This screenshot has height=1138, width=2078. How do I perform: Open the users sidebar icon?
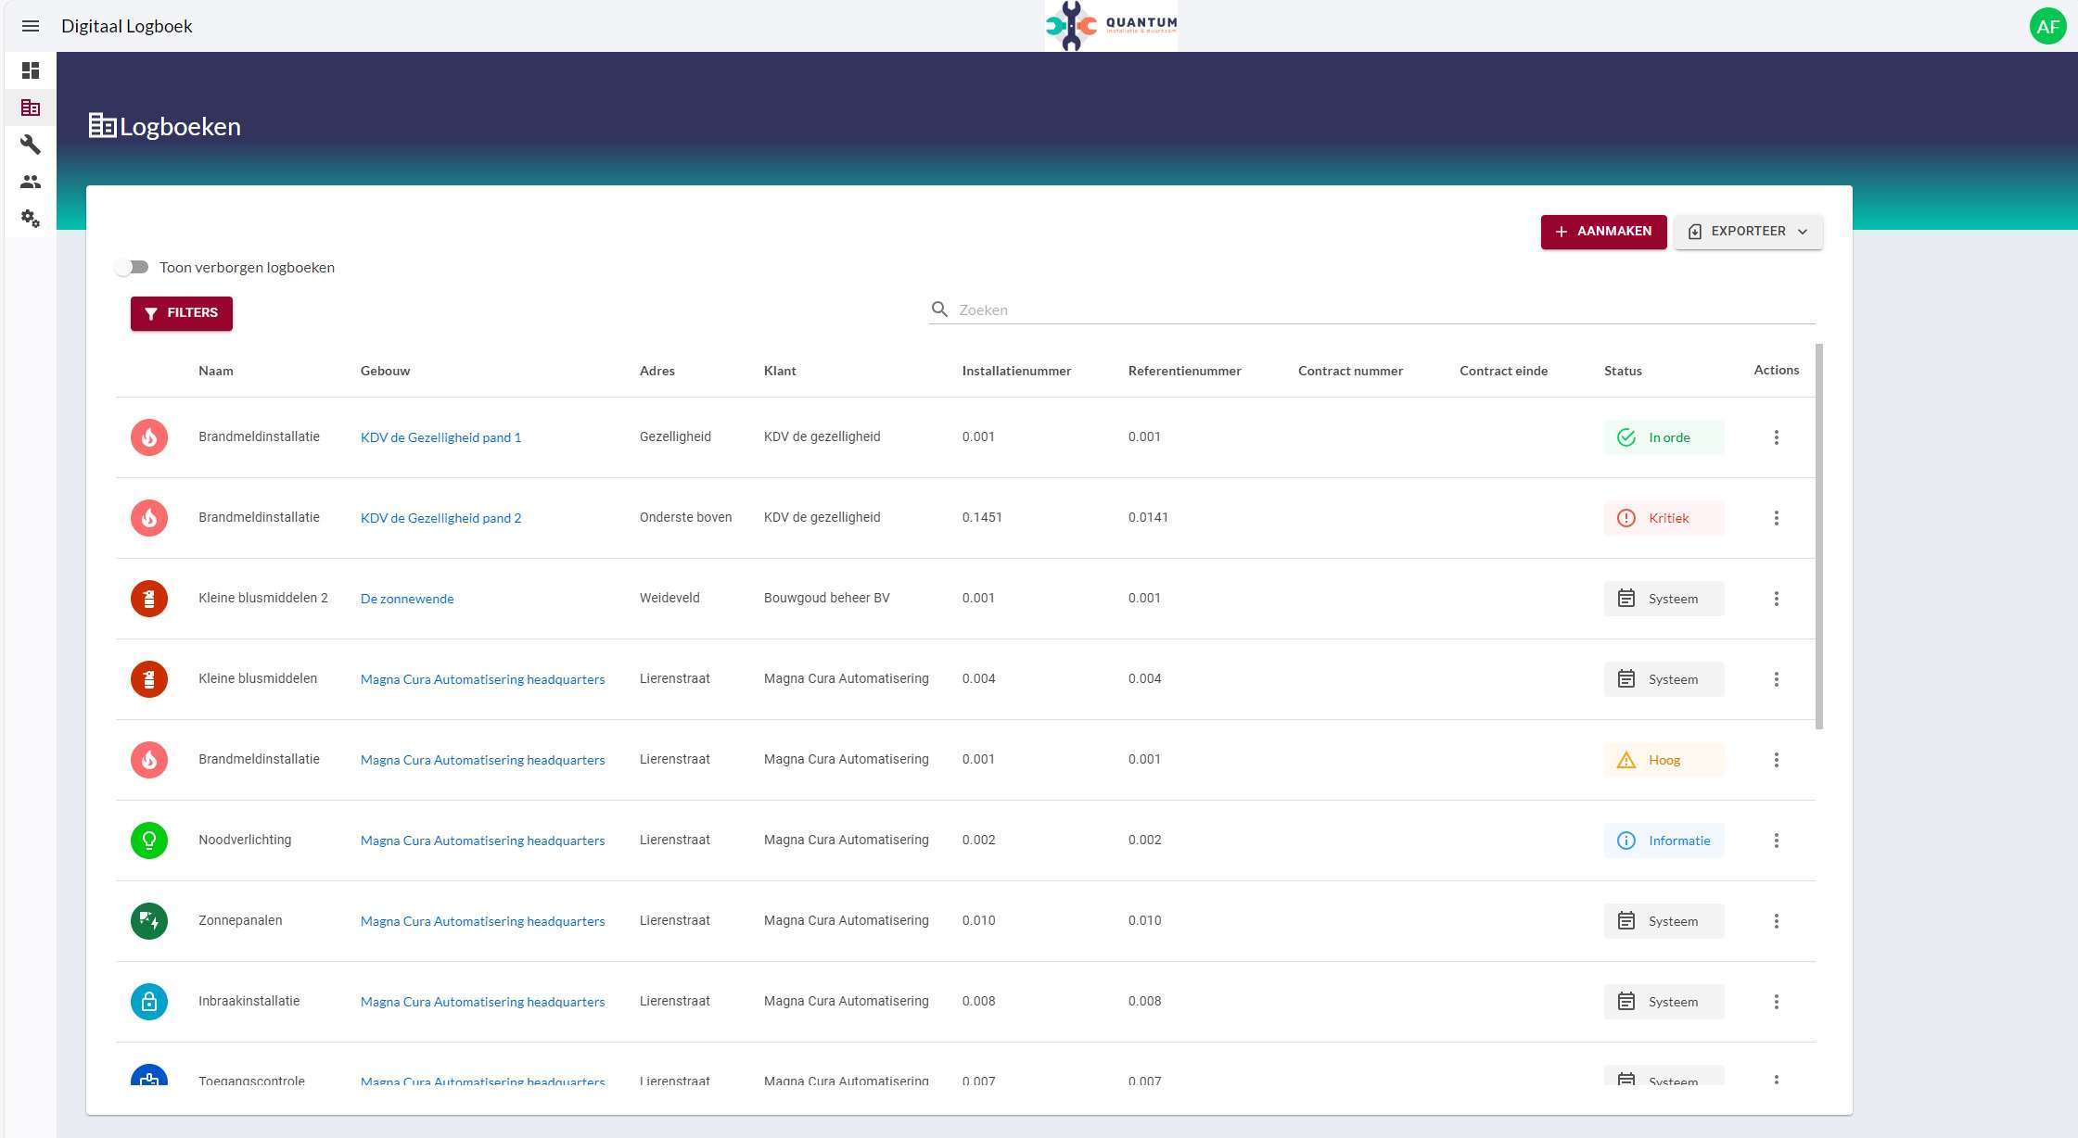click(x=31, y=182)
